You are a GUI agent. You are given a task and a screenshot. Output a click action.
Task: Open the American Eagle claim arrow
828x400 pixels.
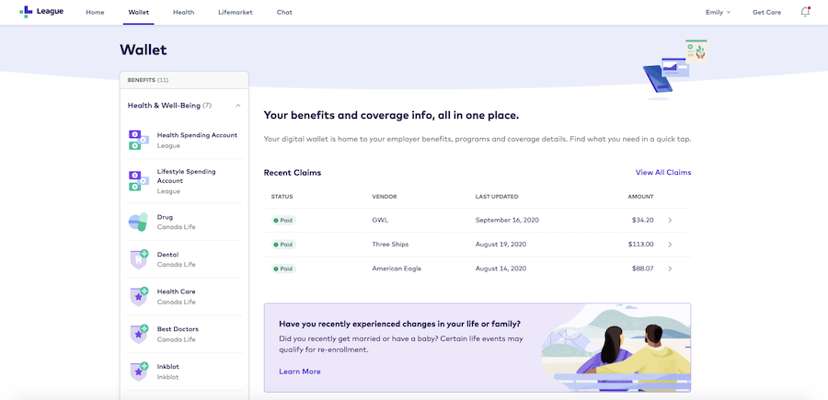coord(670,269)
